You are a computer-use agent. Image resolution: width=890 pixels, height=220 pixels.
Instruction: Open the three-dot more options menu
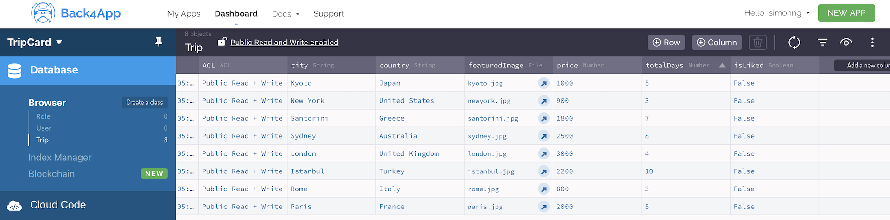872,43
